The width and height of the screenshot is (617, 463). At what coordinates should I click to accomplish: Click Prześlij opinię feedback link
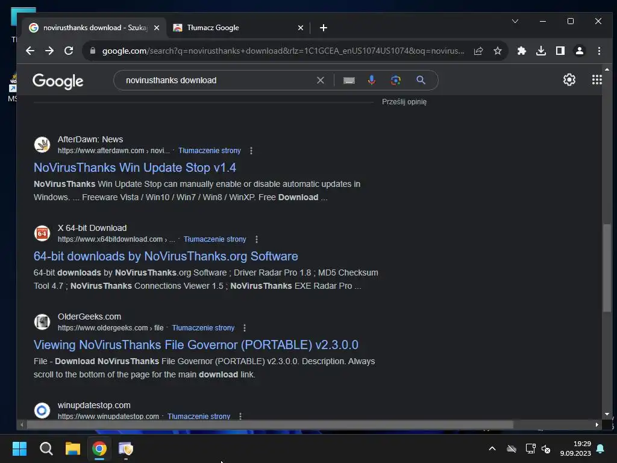pos(404,102)
